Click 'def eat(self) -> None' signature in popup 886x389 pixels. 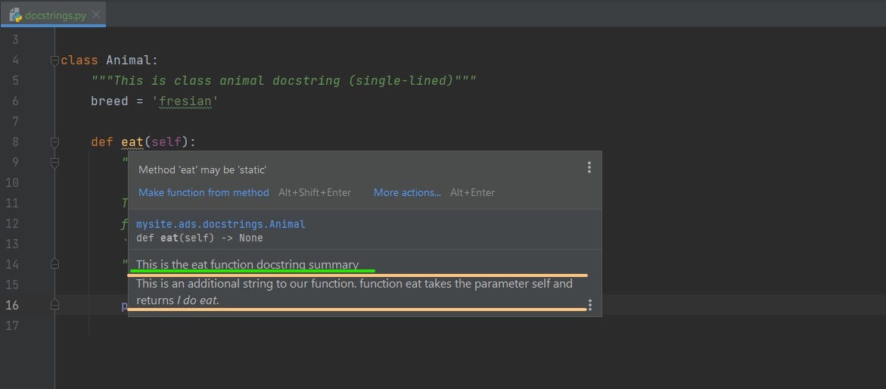click(x=200, y=238)
